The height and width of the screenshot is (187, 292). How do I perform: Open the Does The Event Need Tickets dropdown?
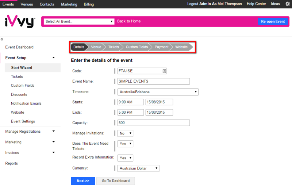(x=125, y=144)
